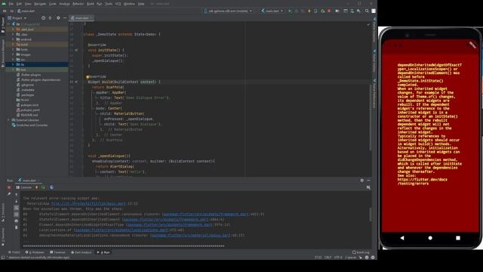
Task: Open Run panel gear settings
Action: [362, 181]
